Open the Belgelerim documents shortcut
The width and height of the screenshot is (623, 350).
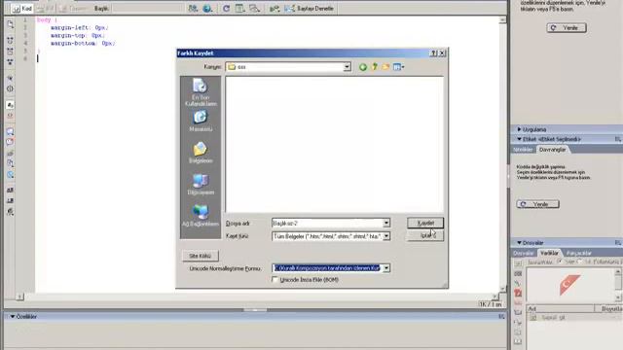click(201, 153)
